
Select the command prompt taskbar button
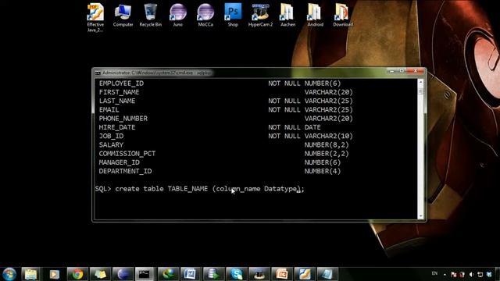[x=145, y=274]
